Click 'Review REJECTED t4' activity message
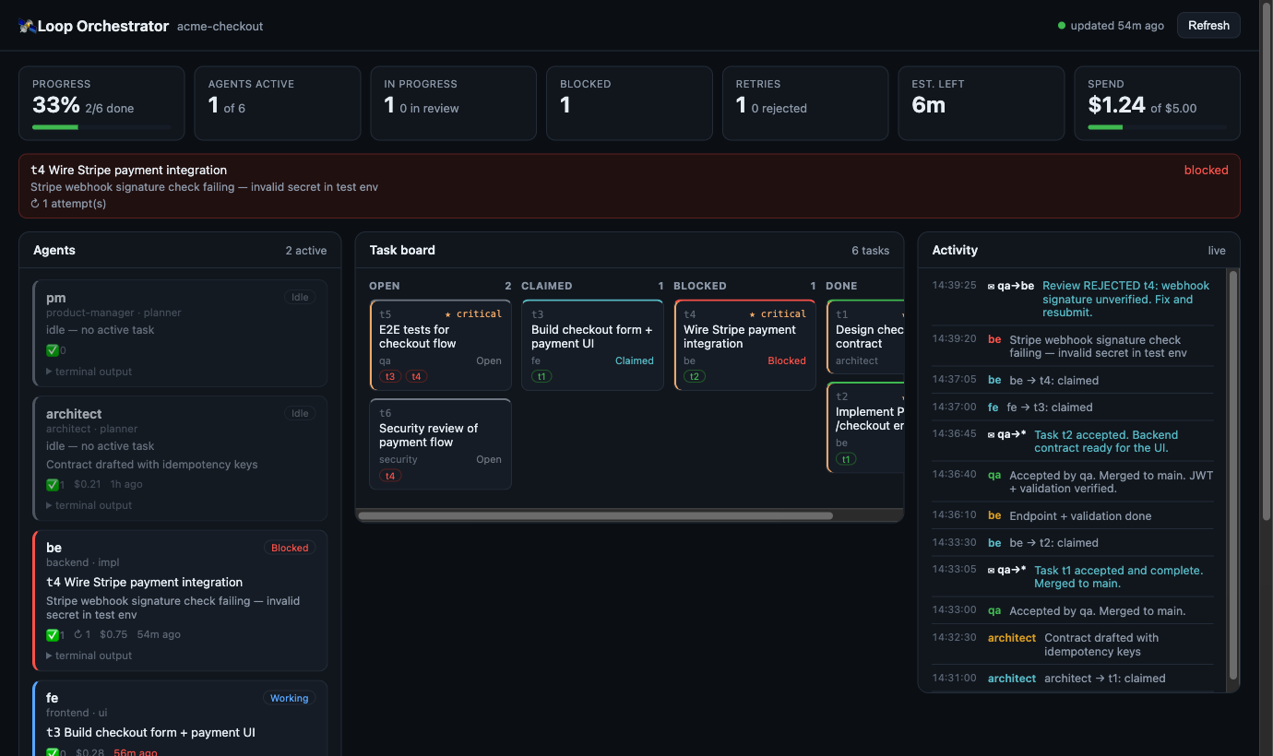 (x=1125, y=299)
